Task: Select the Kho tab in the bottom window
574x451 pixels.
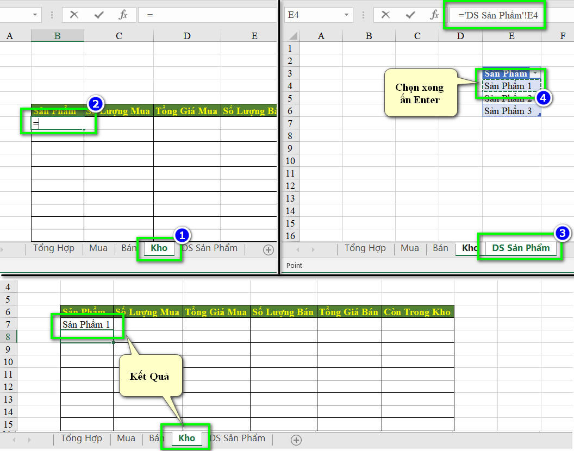Action: click(186, 439)
